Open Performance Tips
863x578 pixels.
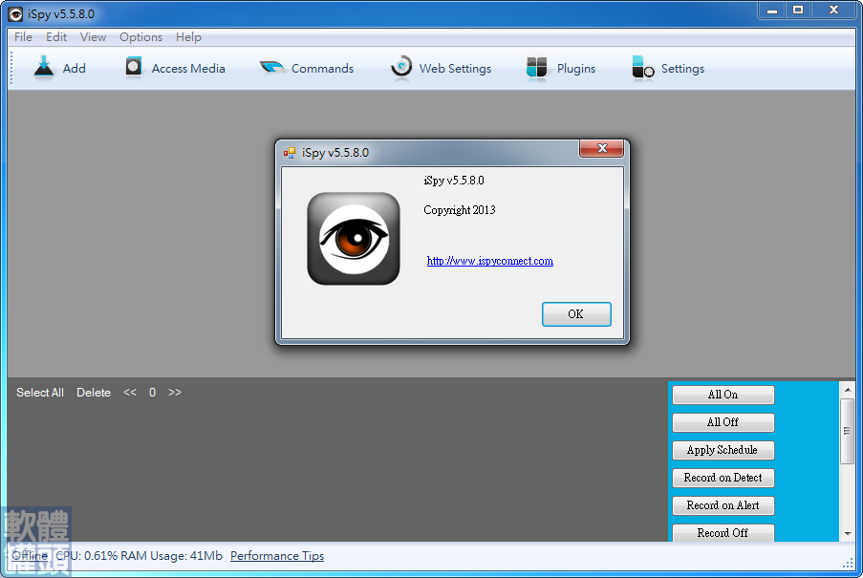point(276,555)
